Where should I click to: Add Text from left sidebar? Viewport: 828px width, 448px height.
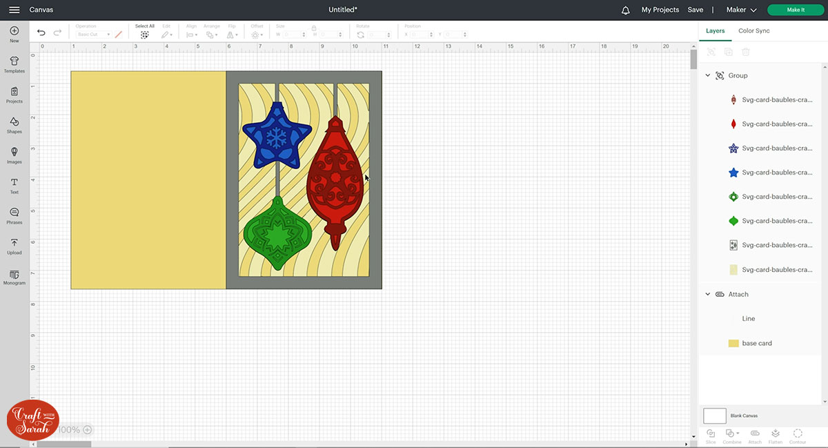pos(14,185)
